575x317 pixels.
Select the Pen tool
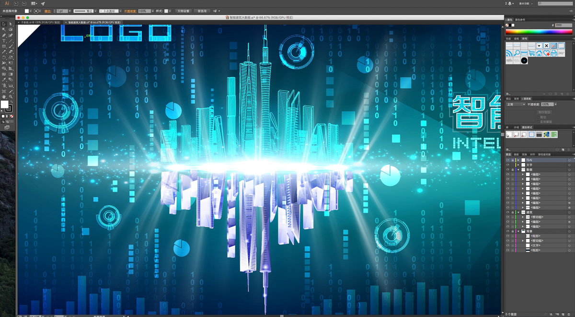(4, 35)
